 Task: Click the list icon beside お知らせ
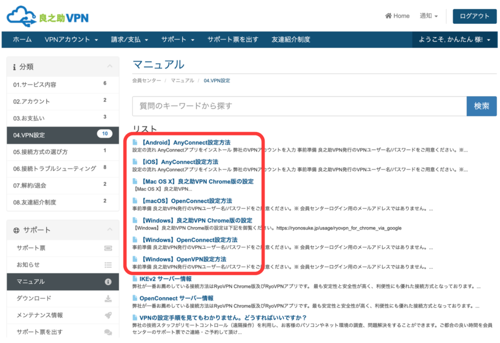[x=108, y=265]
